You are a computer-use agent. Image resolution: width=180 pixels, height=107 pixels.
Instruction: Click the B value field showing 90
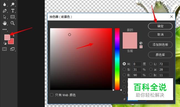point(137,75)
